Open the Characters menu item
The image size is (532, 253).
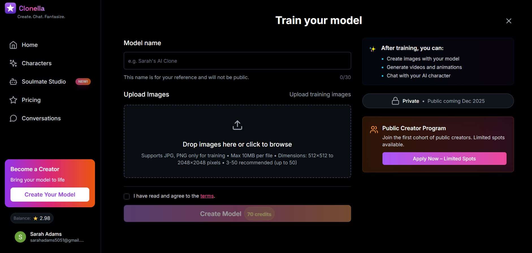click(x=50, y=63)
